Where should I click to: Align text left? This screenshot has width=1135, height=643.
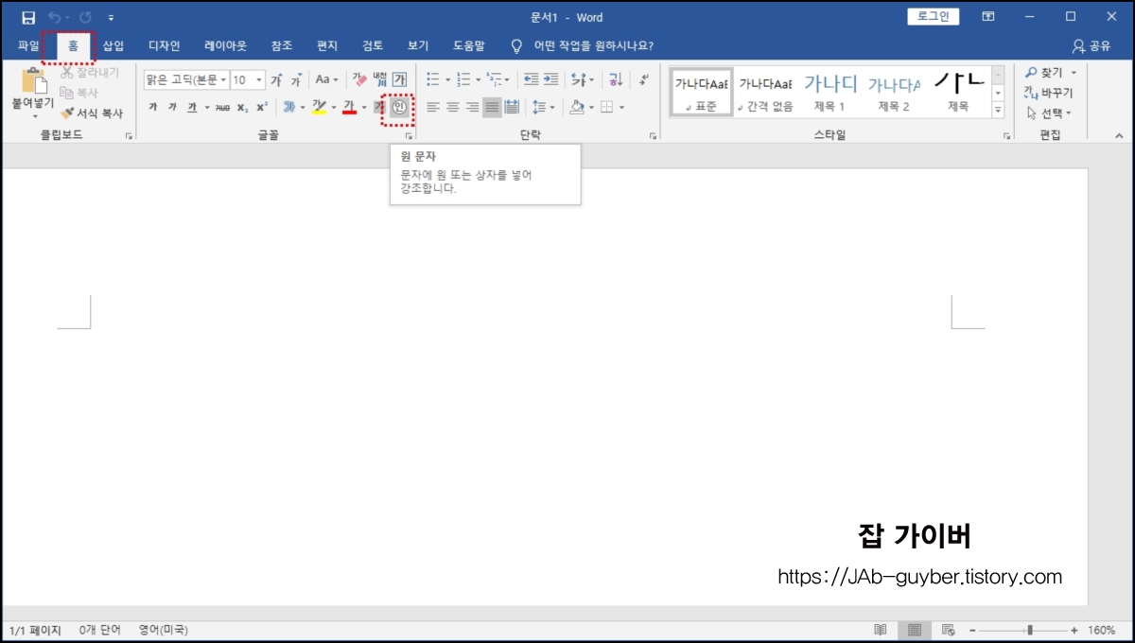(433, 108)
